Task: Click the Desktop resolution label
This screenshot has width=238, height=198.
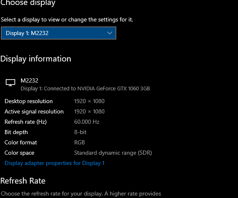Action: [x=28, y=101]
